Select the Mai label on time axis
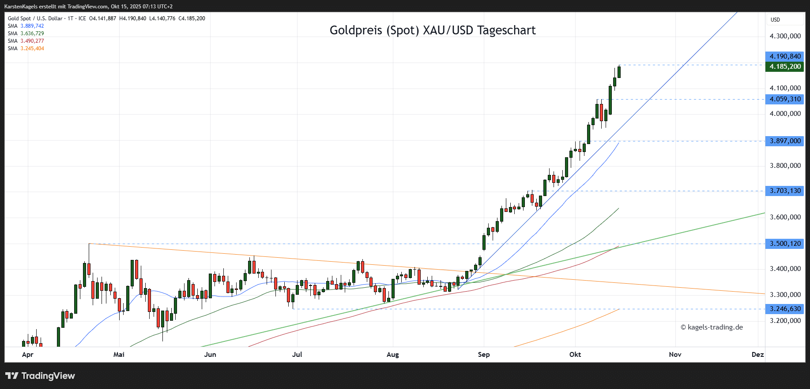 click(x=119, y=355)
